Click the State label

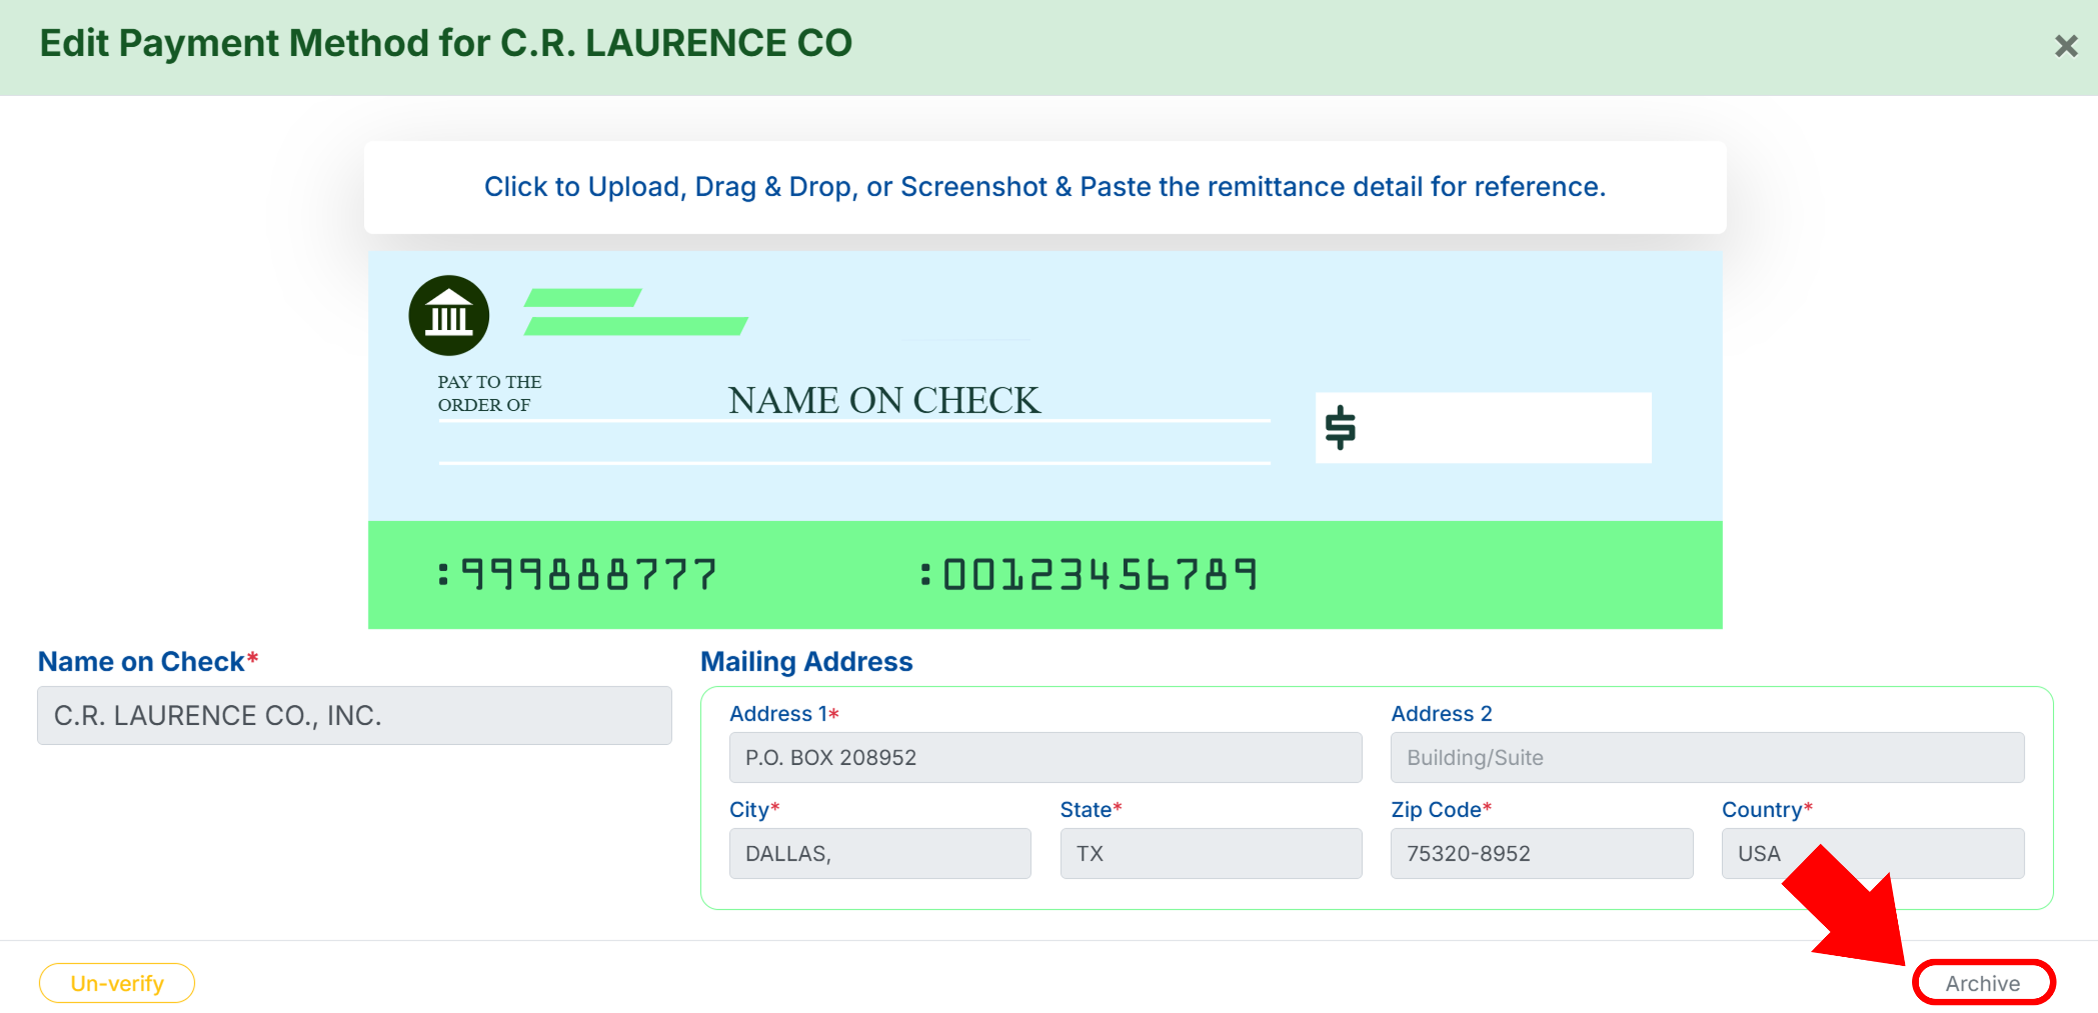click(1090, 810)
